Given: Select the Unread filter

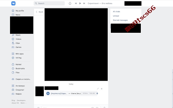Looking at the screenshot, I should (x=116, y=16).
